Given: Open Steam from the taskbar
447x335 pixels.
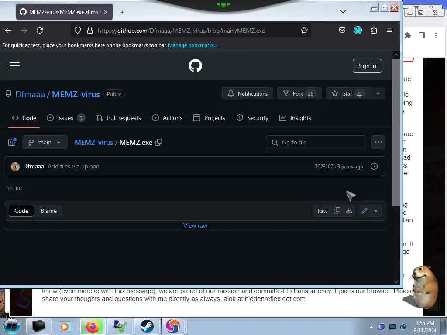Looking at the screenshot, I should pyautogui.click(x=147, y=326).
